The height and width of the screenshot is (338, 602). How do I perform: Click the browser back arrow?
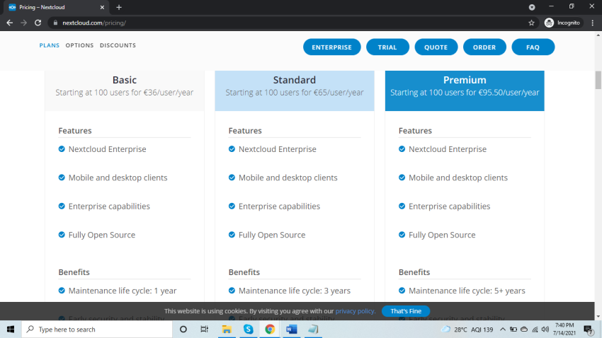tap(10, 23)
